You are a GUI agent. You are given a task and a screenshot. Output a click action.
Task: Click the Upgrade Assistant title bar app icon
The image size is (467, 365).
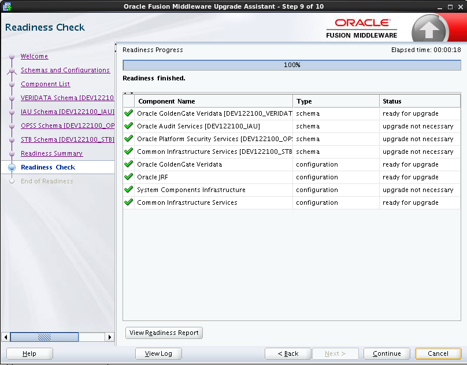coord(7,6)
